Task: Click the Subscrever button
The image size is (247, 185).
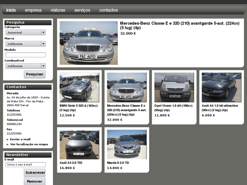Action: point(35,173)
